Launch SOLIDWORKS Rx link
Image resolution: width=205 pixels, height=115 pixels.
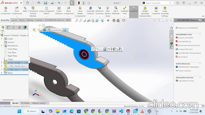184,41
